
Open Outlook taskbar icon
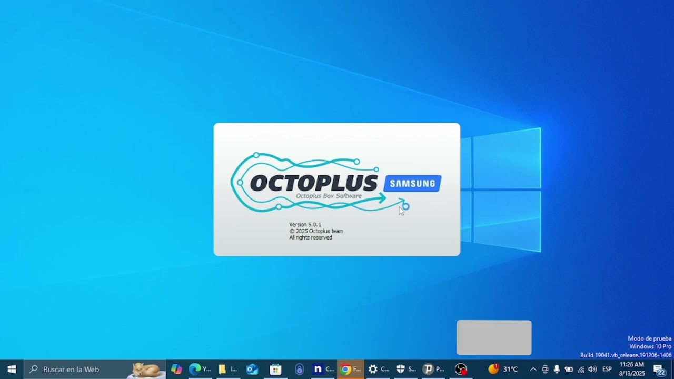[252, 369]
